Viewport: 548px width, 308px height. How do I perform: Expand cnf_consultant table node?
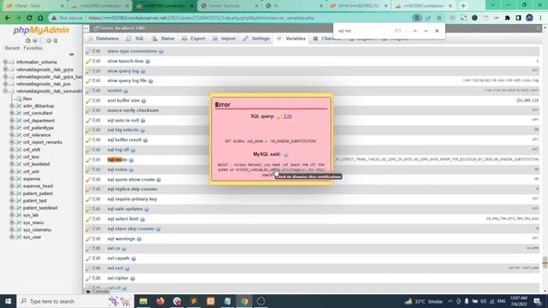pos(12,113)
